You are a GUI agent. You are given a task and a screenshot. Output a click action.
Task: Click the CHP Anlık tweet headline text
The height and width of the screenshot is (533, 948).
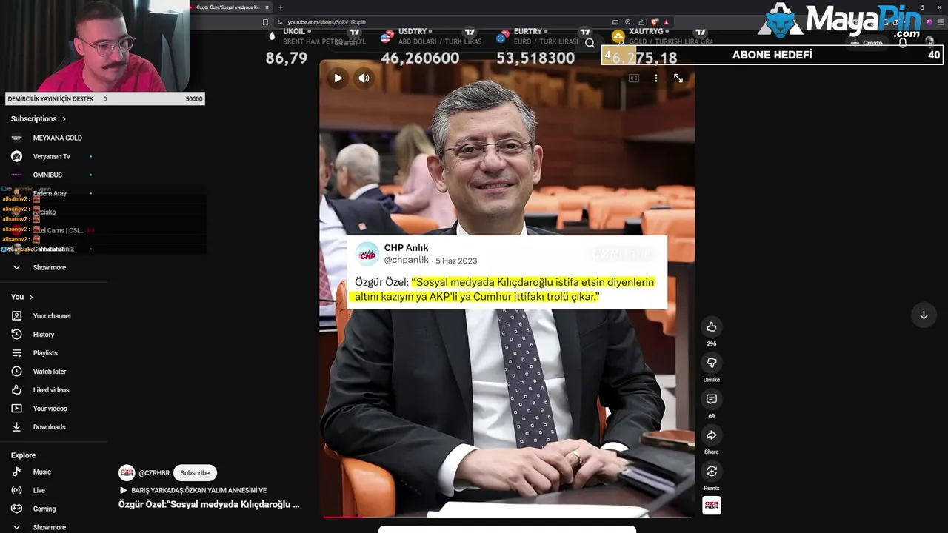tap(504, 289)
